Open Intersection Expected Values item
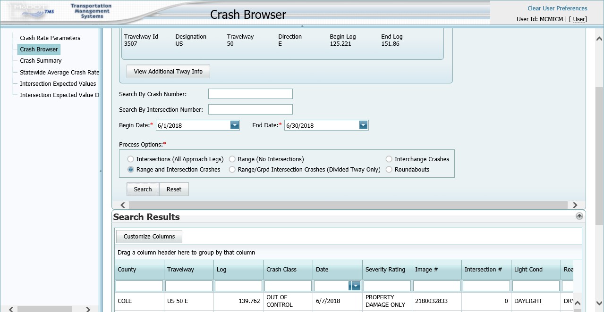 coord(58,83)
